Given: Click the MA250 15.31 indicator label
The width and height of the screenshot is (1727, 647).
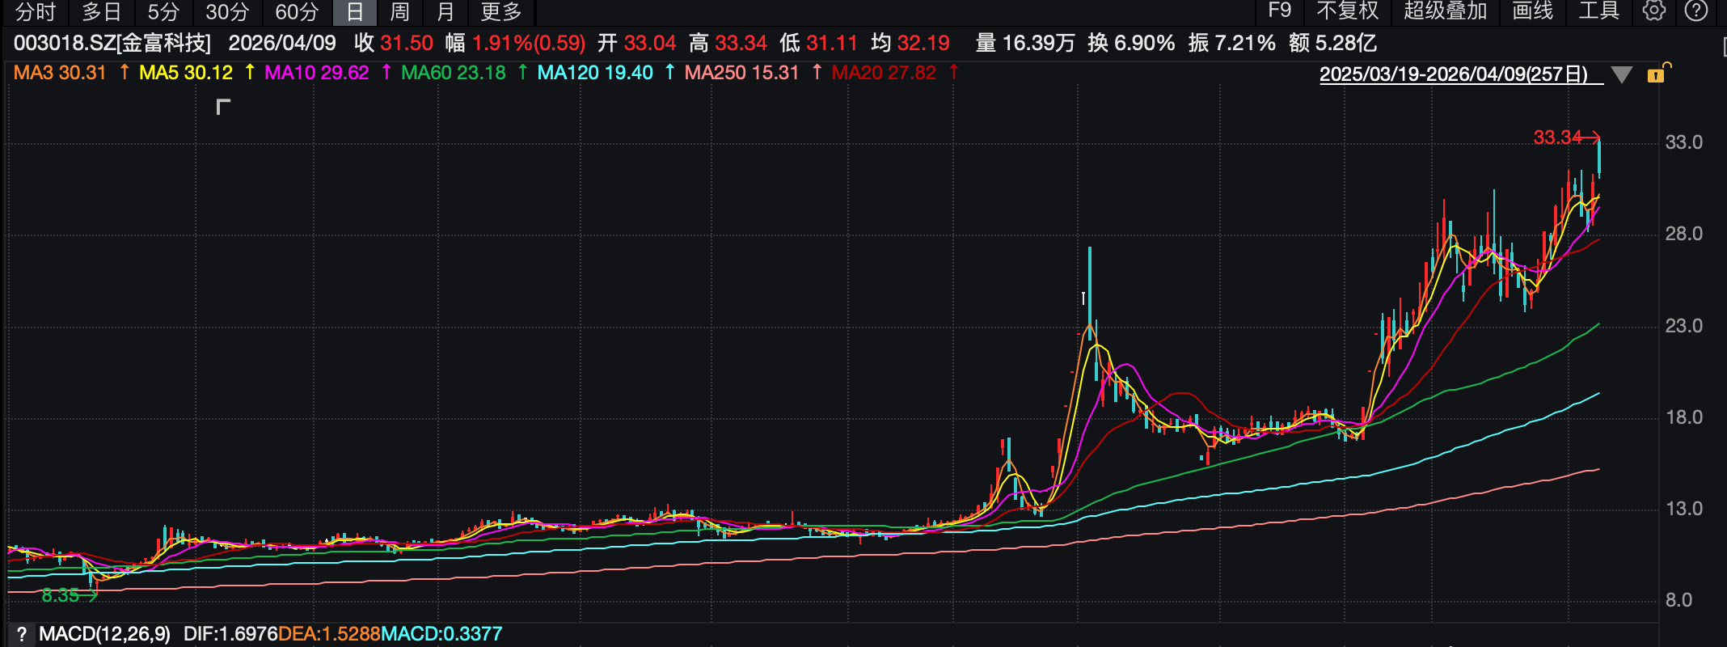Looking at the screenshot, I should point(741,73).
